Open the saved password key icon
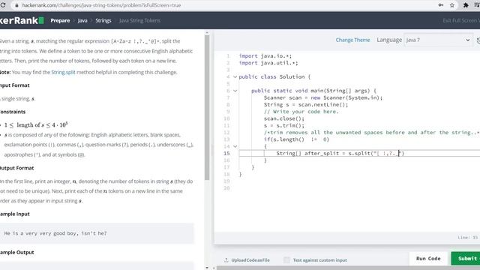480x270 pixels. (x=441, y=5)
